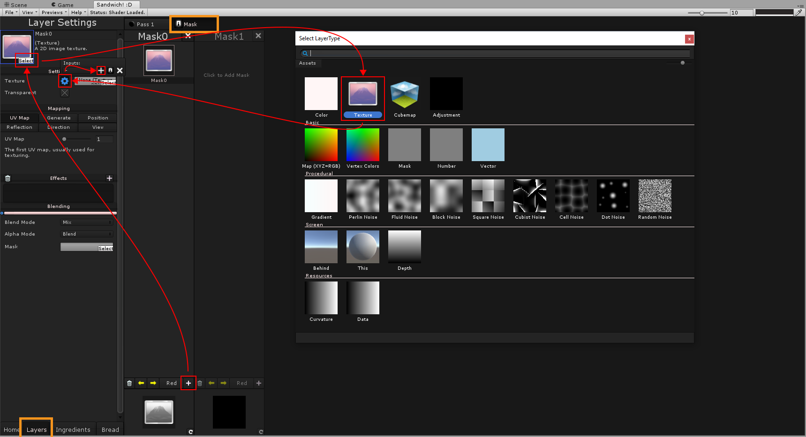The width and height of the screenshot is (806, 437).
Task: Switch to the Pass 1 tab
Action: coord(146,24)
